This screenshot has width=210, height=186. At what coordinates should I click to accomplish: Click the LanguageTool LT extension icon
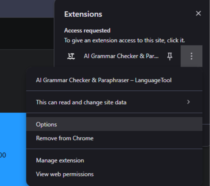click(x=71, y=56)
